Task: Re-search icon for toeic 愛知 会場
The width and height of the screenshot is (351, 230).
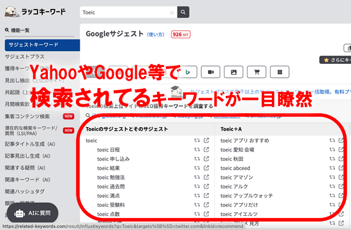Action: (332, 149)
